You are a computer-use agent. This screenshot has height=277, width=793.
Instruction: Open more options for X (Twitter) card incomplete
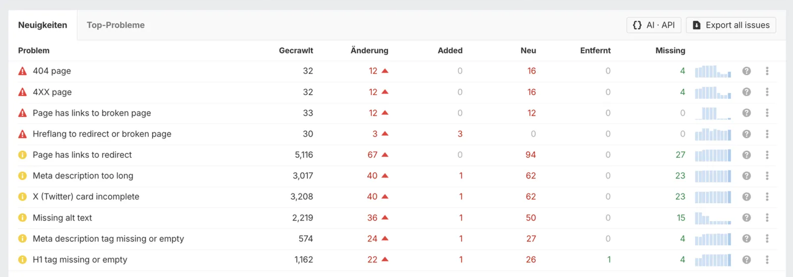click(767, 196)
